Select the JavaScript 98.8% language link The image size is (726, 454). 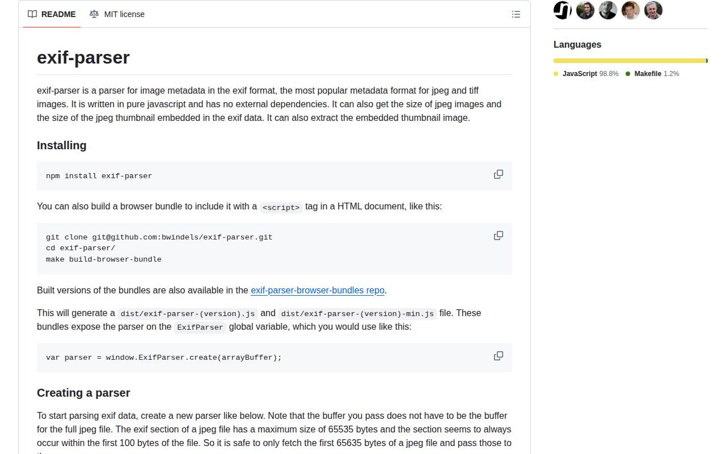pyautogui.click(x=586, y=74)
